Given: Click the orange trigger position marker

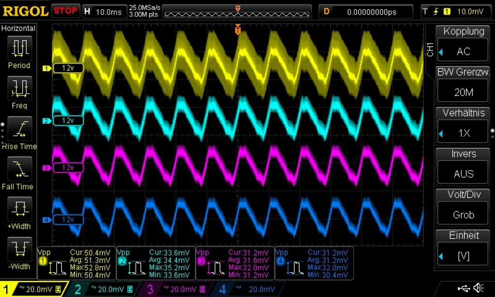Looking at the screenshot, I should point(238,30).
